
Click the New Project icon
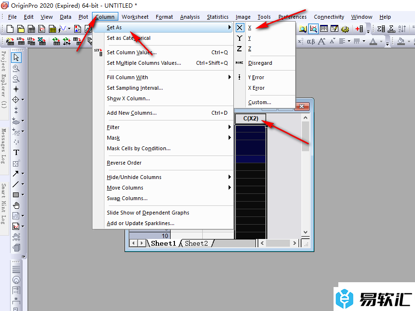10,29
